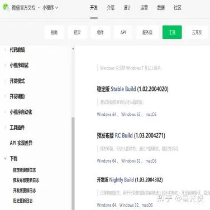Click the 稳定版 version text (1.02.2004020)
Screen dimensions: 210x210
coord(153,89)
